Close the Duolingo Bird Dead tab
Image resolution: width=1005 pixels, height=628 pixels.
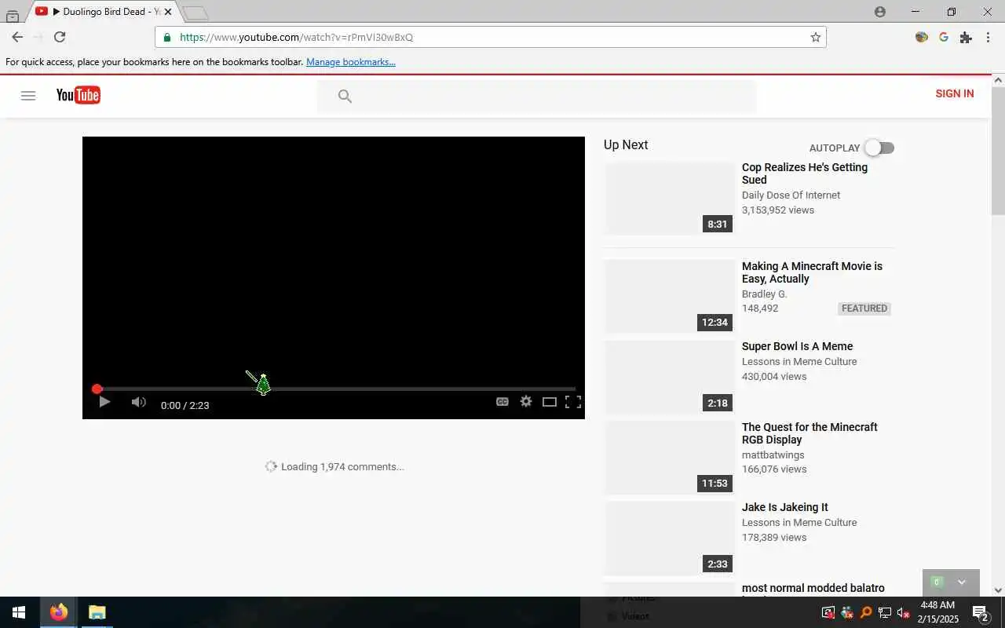167,12
